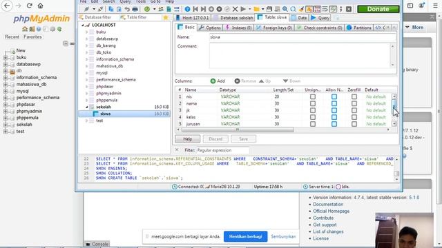Open the List of changes link
The width and height of the screenshot is (442, 248).
click(x=328, y=231)
